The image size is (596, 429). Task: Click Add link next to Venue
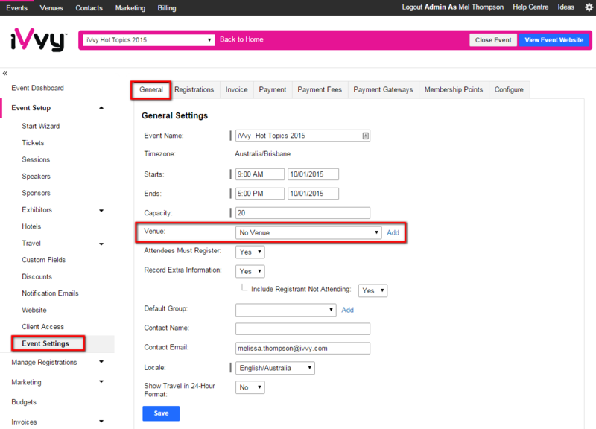click(x=393, y=232)
